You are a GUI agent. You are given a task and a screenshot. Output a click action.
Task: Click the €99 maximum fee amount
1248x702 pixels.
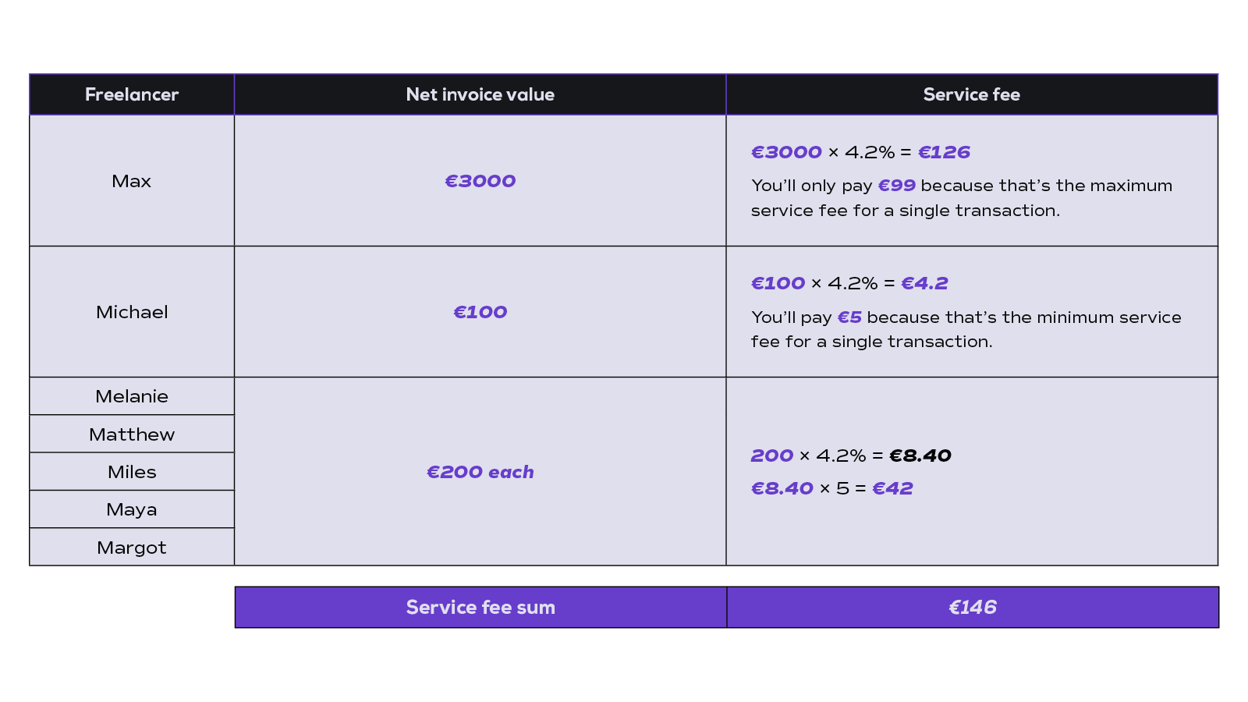pos(896,186)
